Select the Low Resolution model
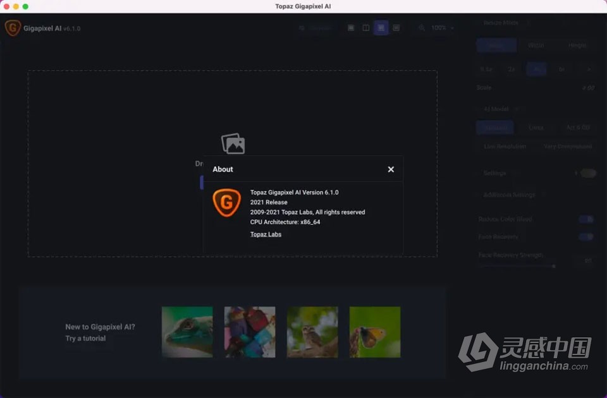Image resolution: width=607 pixels, height=398 pixels. pos(505,146)
